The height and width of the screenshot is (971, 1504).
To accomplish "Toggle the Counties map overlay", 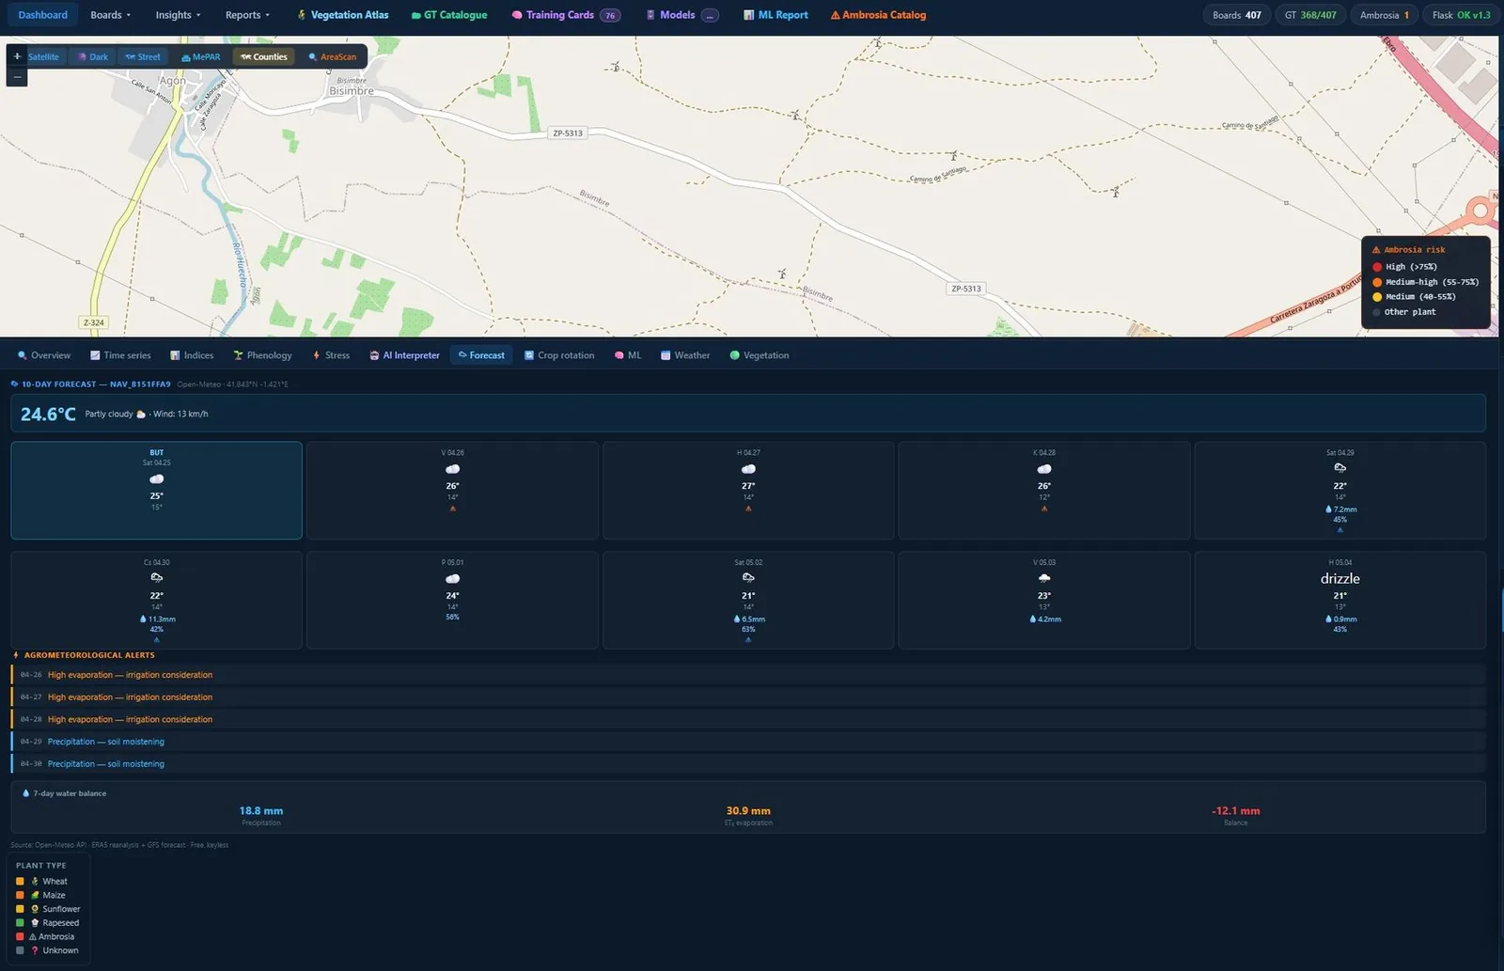I will pos(264,56).
